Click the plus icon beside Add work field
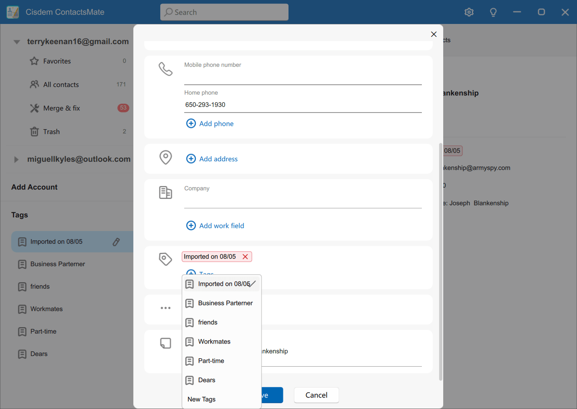 point(191,225)
